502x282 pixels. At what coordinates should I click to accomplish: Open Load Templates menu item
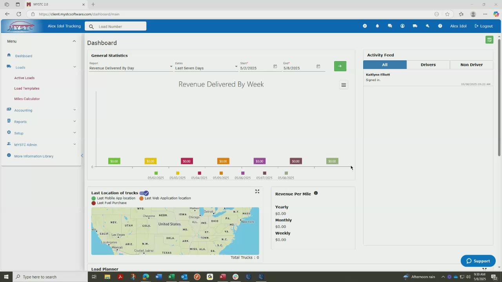pyautogui.click(x=27, y=89)
